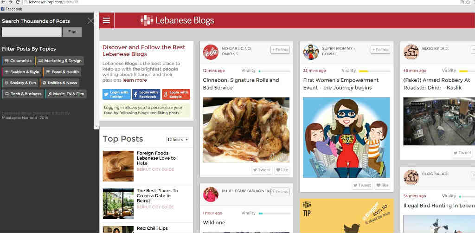475x233 pixels.
Task: Reload the page using browser refresh icon
Action: tap(18, 2)
